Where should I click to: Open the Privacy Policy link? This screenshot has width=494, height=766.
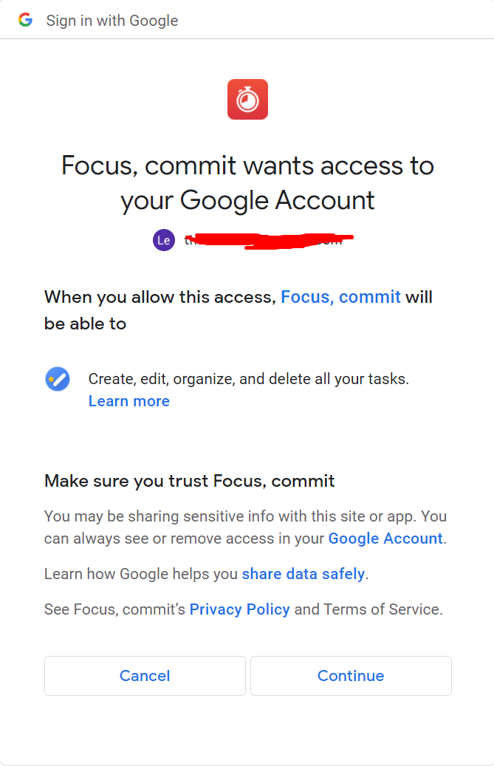coord(240,609)
